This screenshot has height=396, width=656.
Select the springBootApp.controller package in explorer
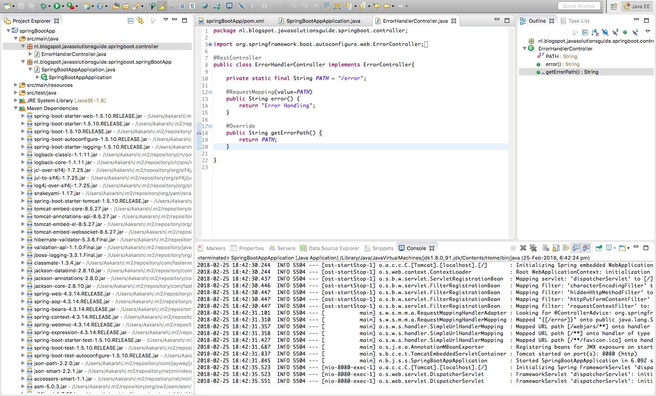click(96, 46)
